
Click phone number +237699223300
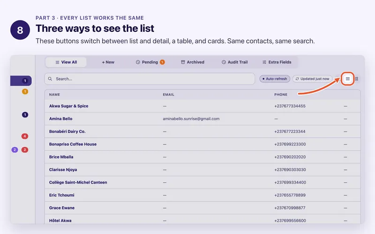tap(290, 144)
